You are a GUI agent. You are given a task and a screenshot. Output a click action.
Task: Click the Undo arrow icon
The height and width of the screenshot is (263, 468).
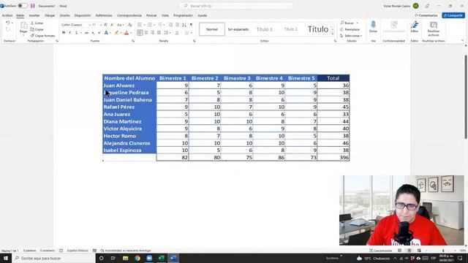(x=7, y=23)
